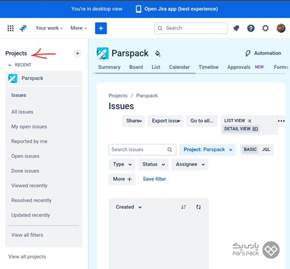Open Project: Parspack filter dropdown
This screenshot has height=269, width=290.
point(208,149)
